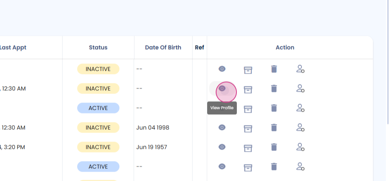The image size is (390, 181).
Task: Click the vertical scrollbar on the right edge
Action: pyautogui.click(x=387, y=61)
